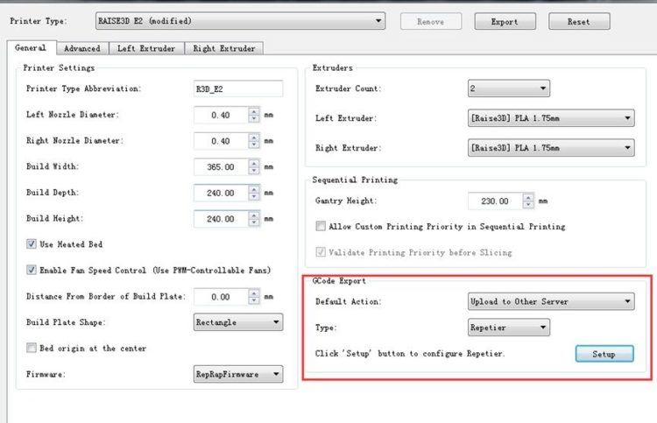Adjust the Build Width stepper arrows
Viewport: 657px width, 423px height.
pyautogui.click(x=254, y=167)
